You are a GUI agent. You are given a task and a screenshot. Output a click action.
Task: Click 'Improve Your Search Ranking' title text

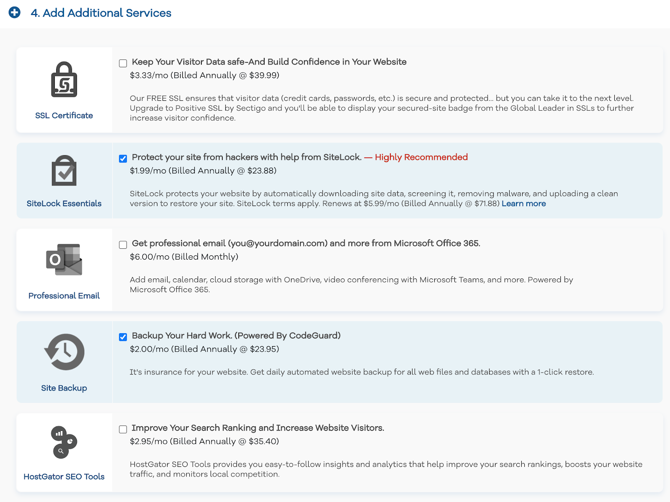pyautogui.click(x=258, y=428)
